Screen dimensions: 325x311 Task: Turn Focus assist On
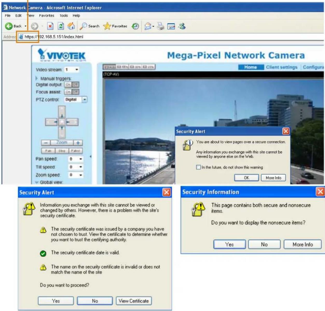click(68, 92)
